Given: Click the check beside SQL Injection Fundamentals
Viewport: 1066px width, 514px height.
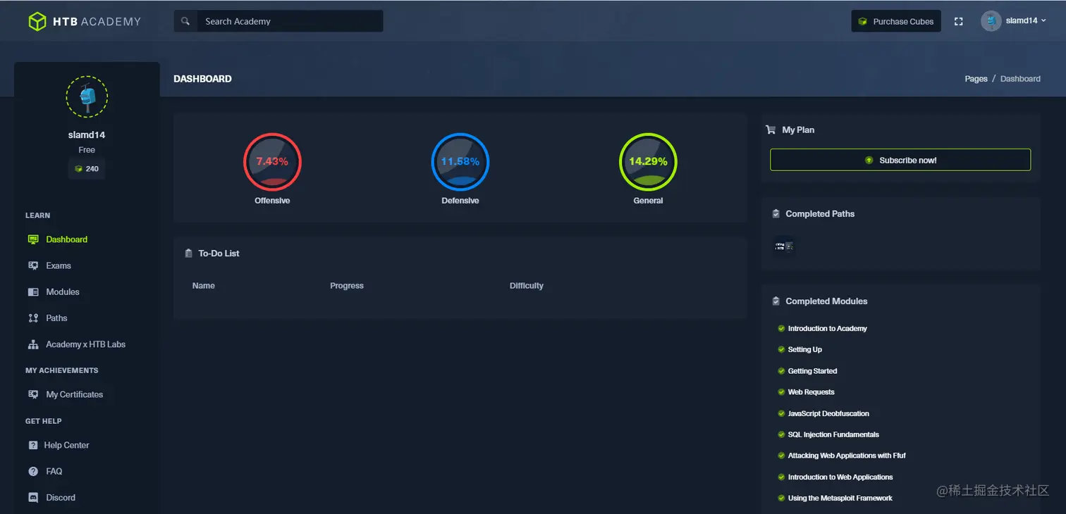Looking at the screenshot, I should [781, 434].
